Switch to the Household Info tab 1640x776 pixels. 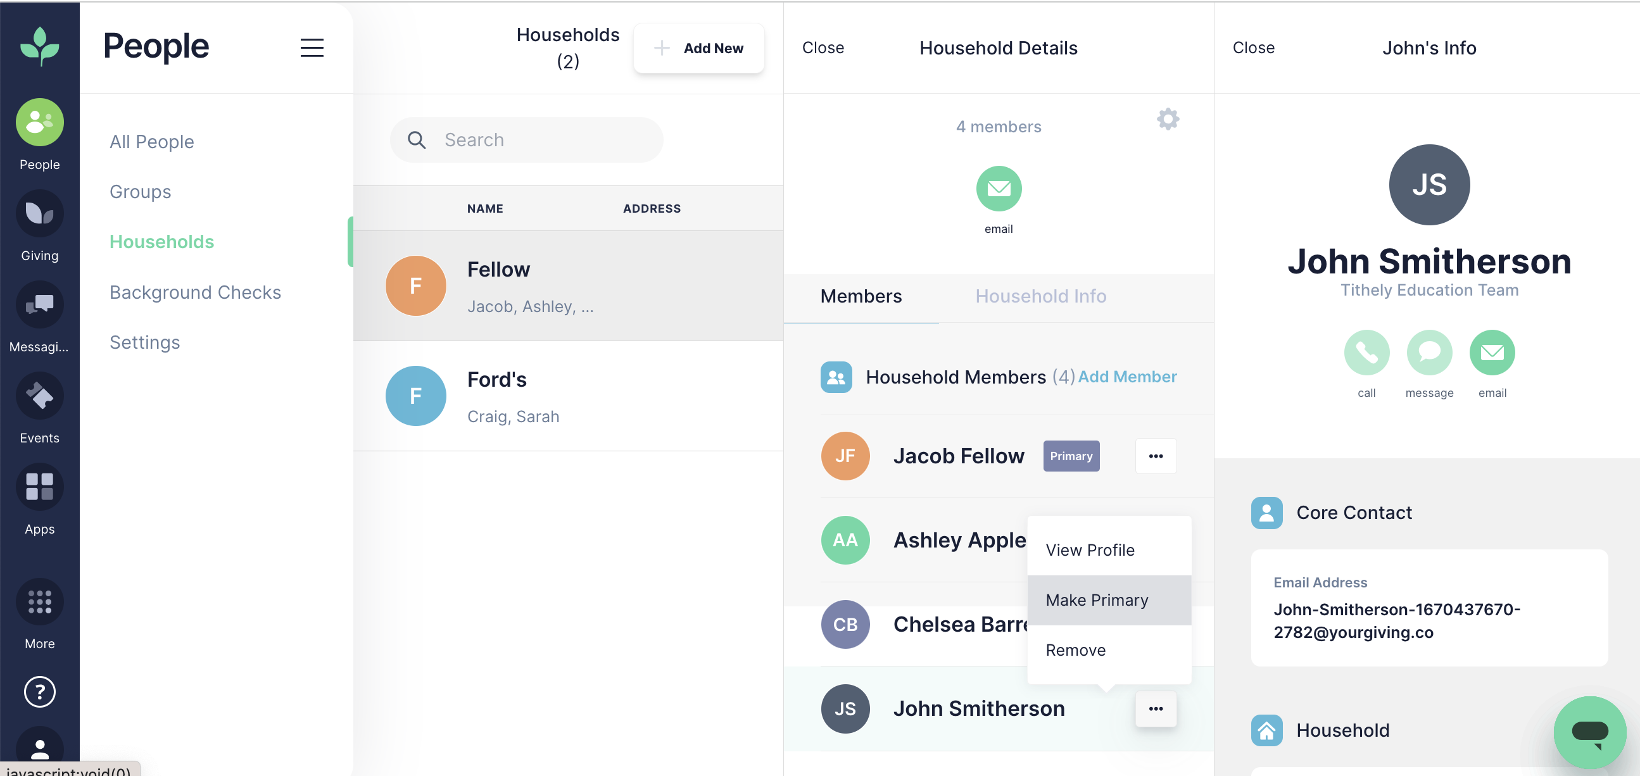[x=1040, y=296]
